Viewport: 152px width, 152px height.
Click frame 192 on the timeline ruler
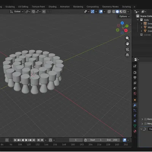pyautogui.click(x=82, y=144)
